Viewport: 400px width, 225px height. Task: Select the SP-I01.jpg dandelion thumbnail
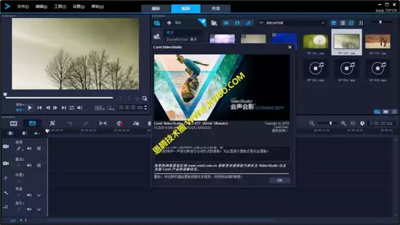click(x=316, y=42)
